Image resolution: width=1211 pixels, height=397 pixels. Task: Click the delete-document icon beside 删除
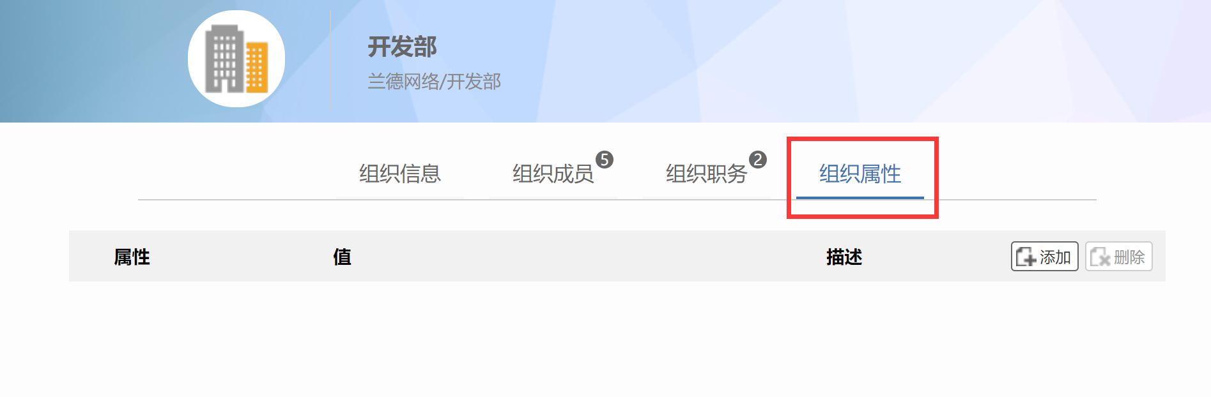[x=1100, y=257]
